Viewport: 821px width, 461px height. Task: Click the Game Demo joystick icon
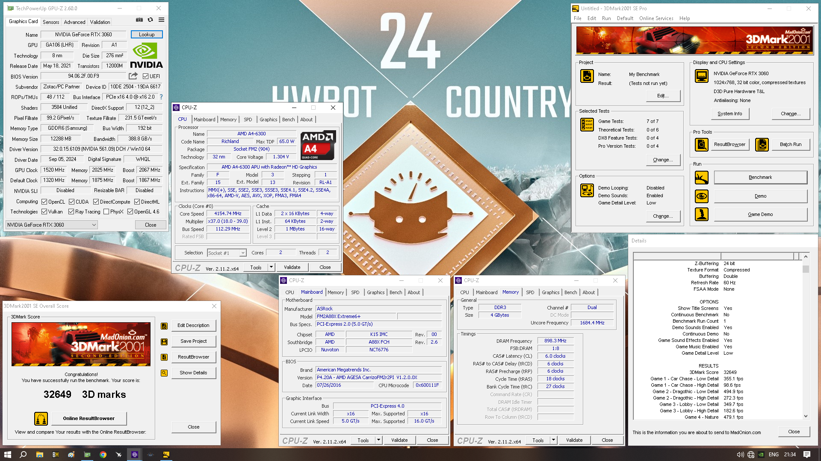pyautogui.click(x=702, y=214)
